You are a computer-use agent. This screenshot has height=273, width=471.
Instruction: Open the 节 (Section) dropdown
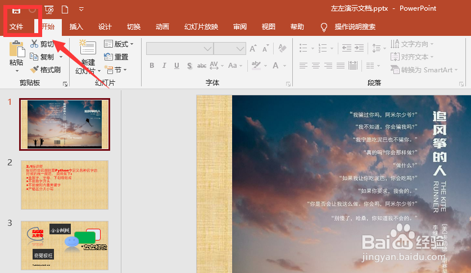(115, 70)
